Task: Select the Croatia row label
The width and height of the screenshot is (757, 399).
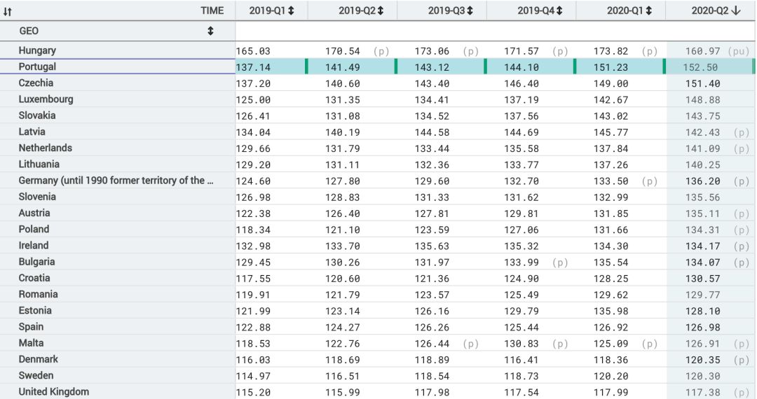Action: coord(34,278)
